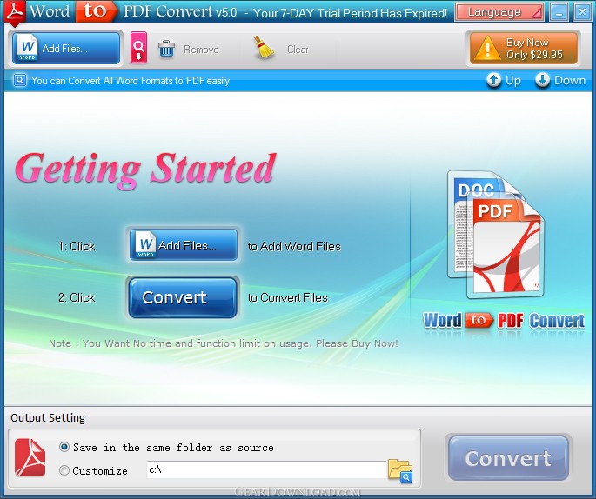
Task: Minimize the Word to PDF window
Action: pyautogui.click(x=559, y=12)
